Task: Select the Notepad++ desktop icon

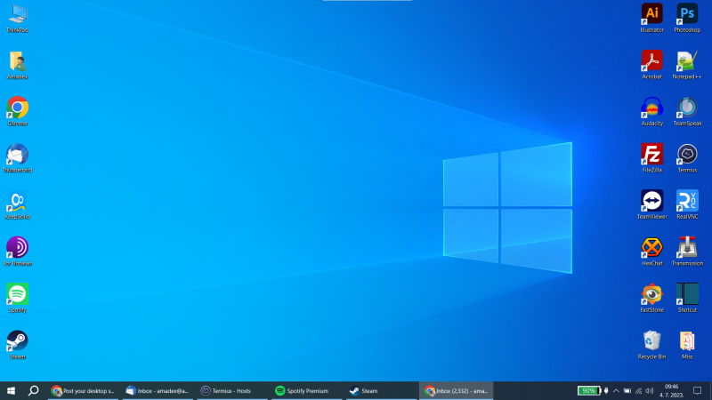Action: pyautogui.click(x=687, y=60)
